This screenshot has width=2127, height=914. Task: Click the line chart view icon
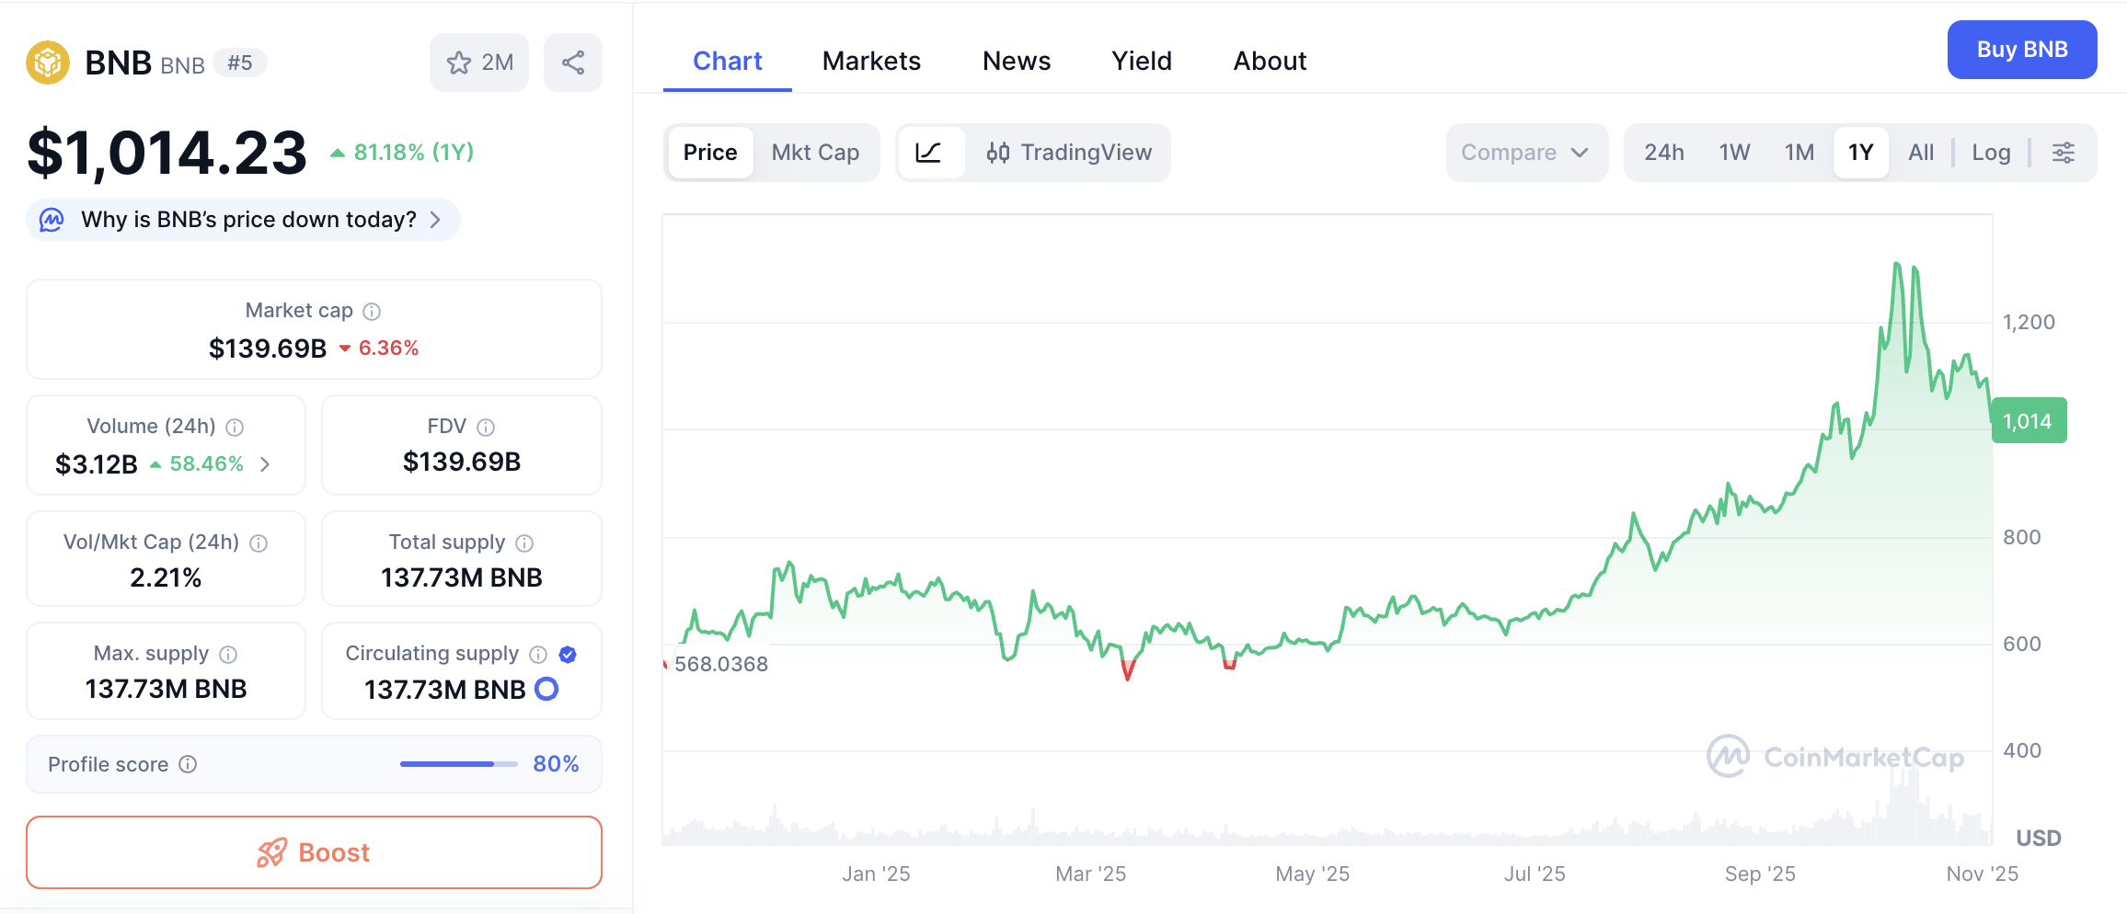point(929,153)
